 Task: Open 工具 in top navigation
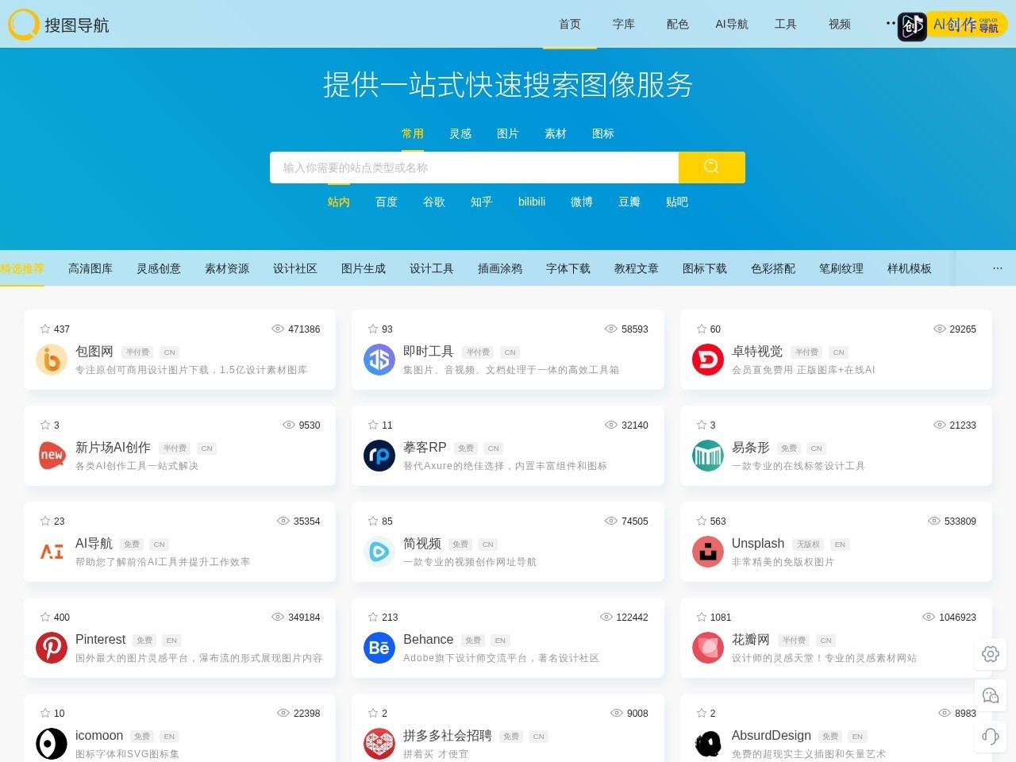tap(786, 24)
